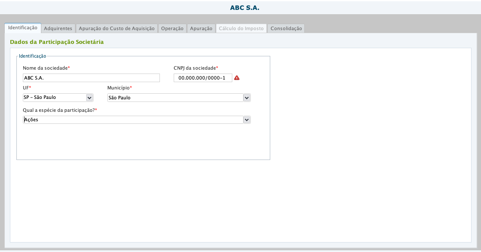This screenshot has width=481, height=252.
Task: Click the 'CNPJ da sociedade' field label
Action: (195, 68)
